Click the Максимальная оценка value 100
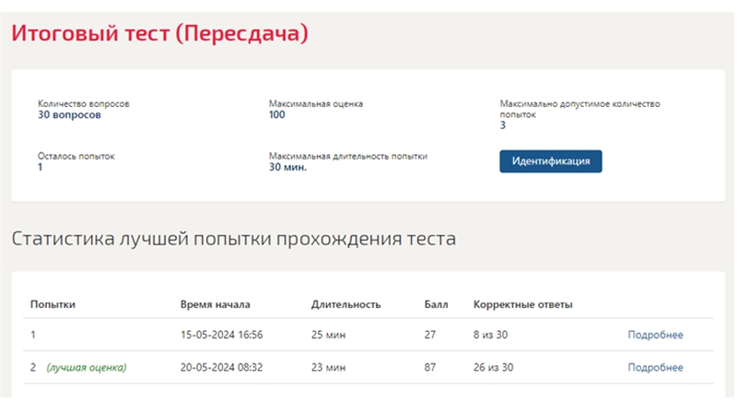Viewport: 737px width, 403px height. (x=277, y=114)
